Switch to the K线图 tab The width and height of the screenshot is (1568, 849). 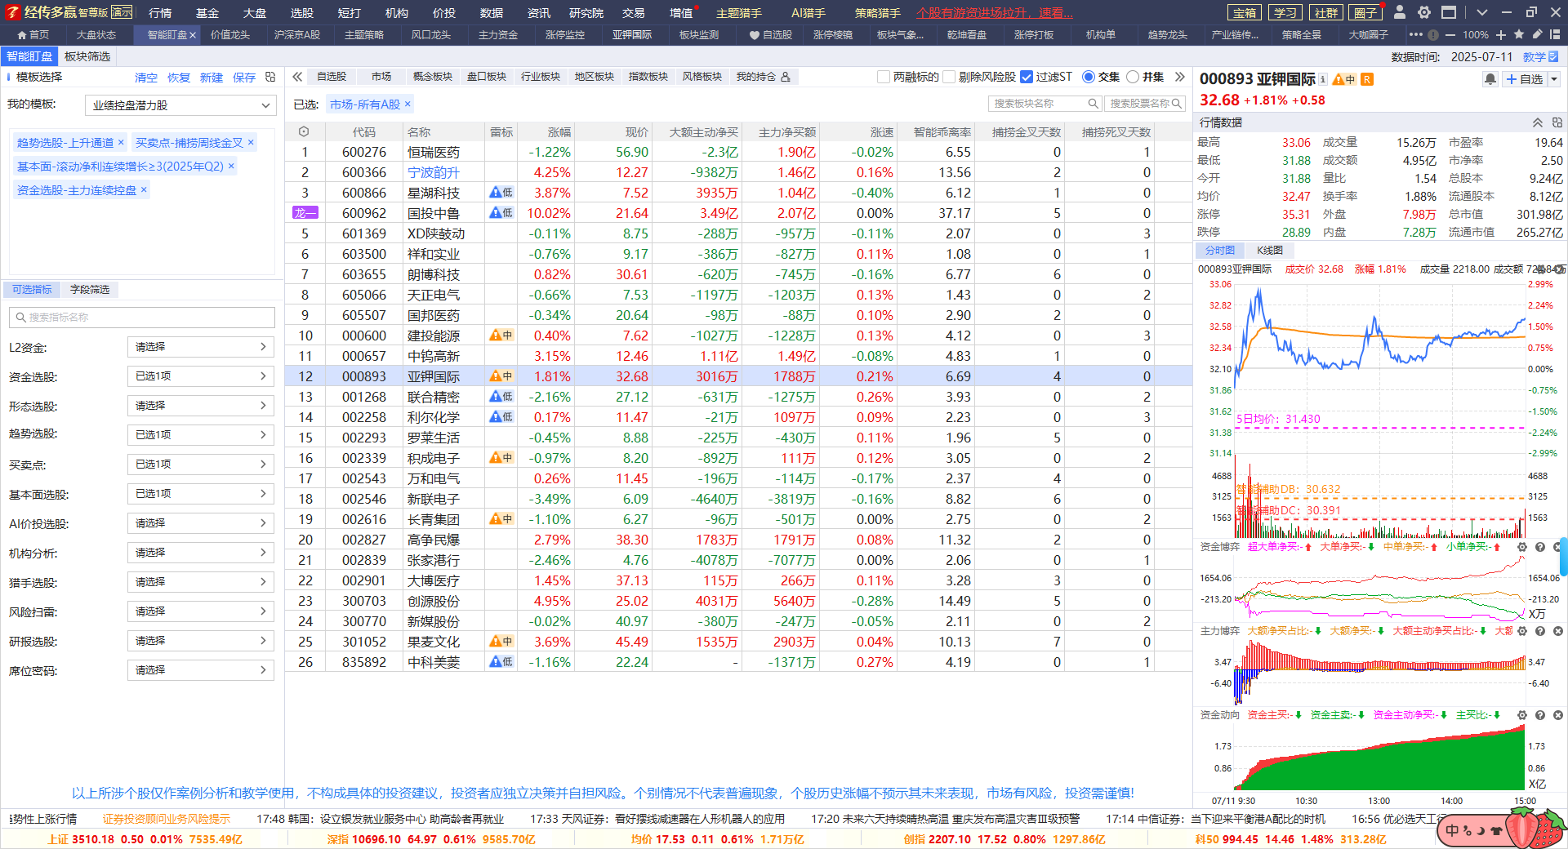point(1270,251)
